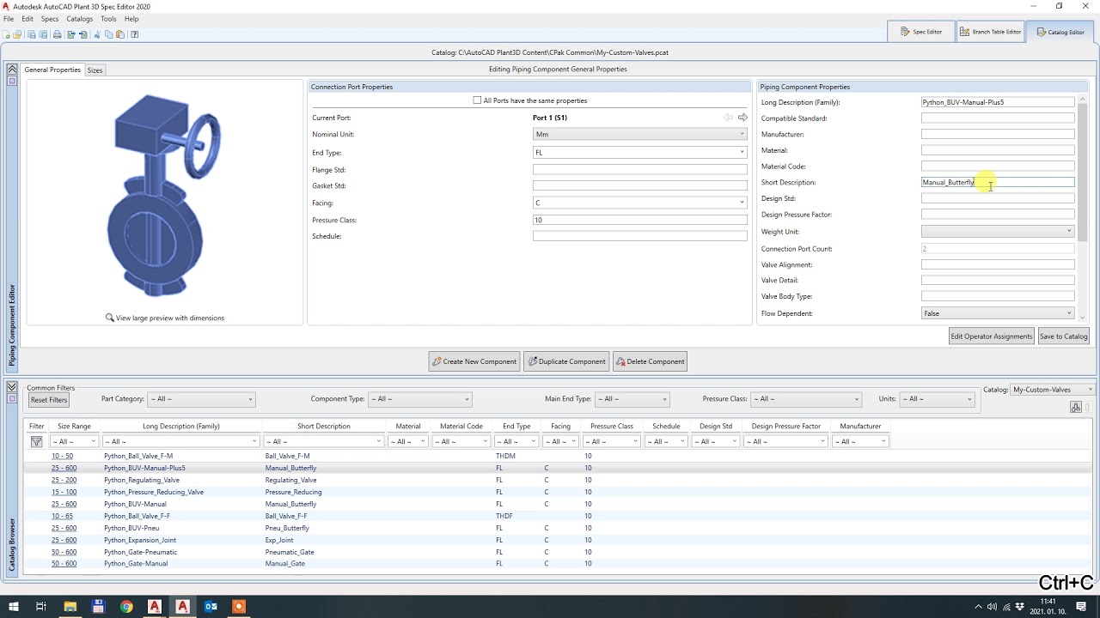Click Create New Component button
This screenshot has height=618, width=1100.
[x=474, y=361]
